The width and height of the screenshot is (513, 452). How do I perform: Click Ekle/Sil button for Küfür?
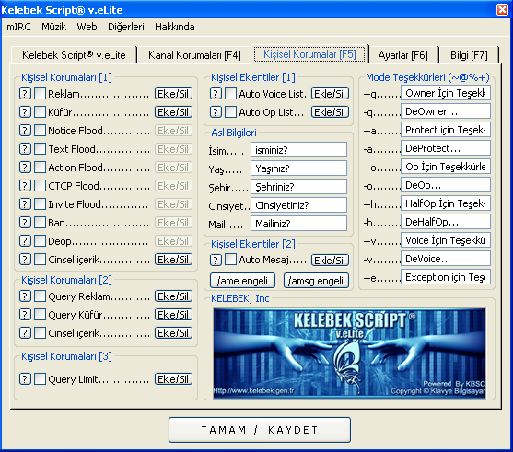pyautogui.click(x=173, y=112)
